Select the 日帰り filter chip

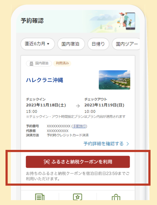(98, 44)
